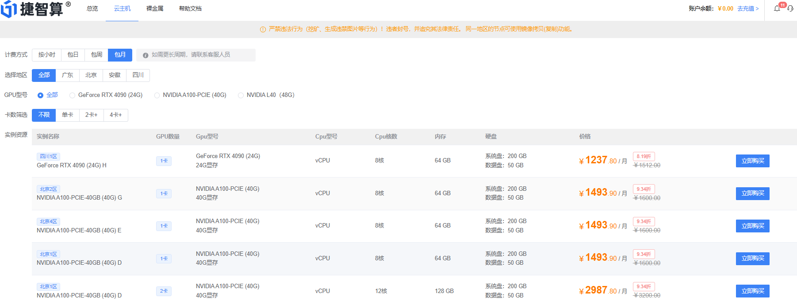Filter region by 广东
Viewport: 797px width, 305px height.
tap(68, 75)
